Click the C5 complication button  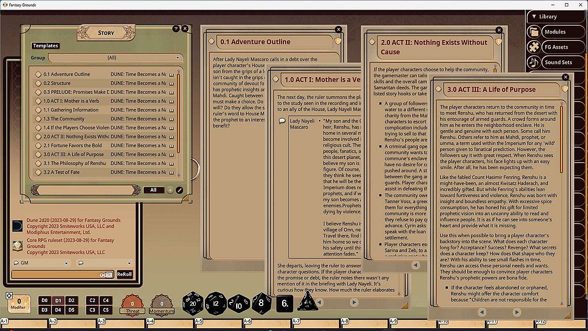(106, 310)
